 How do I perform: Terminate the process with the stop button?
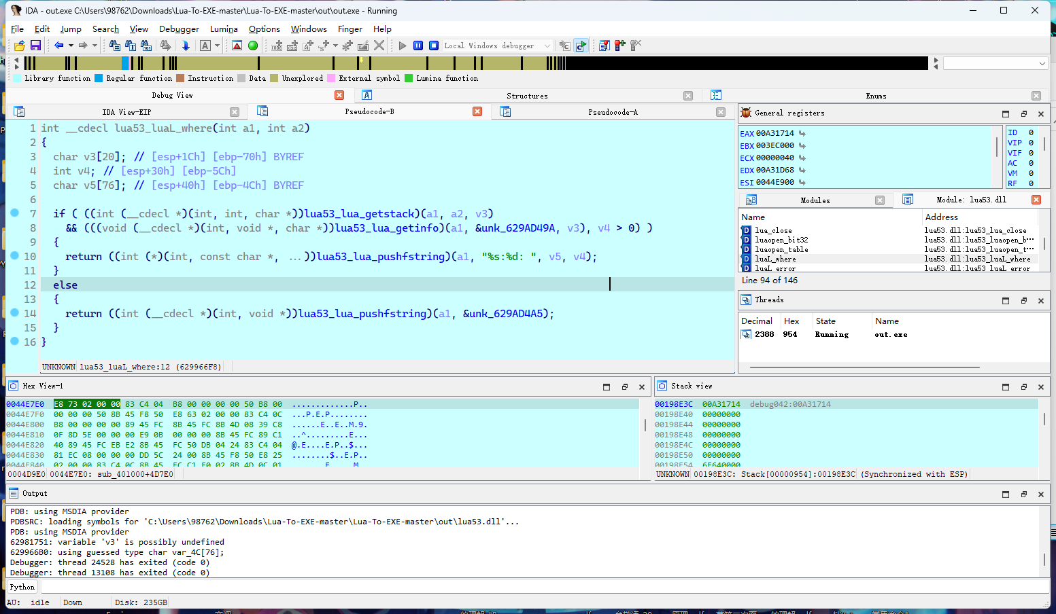click(433, 46)
